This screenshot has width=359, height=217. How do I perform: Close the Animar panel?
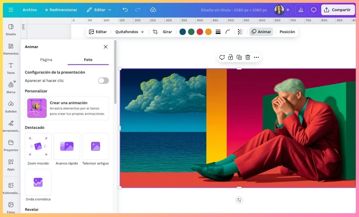click(105, 47)
